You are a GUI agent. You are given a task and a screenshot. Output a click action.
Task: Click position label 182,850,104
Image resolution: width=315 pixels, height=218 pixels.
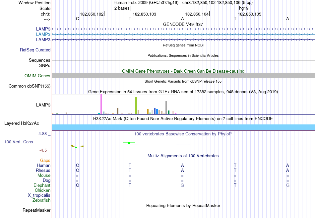[197, 14]
